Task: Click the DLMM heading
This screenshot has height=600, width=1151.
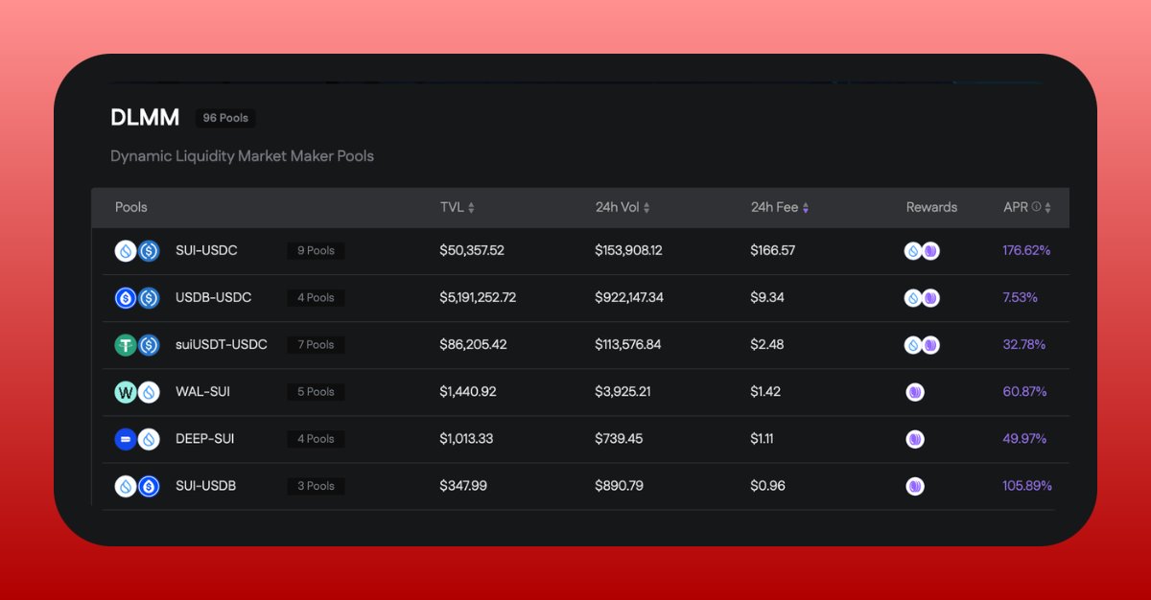Action: pos(145,118)
